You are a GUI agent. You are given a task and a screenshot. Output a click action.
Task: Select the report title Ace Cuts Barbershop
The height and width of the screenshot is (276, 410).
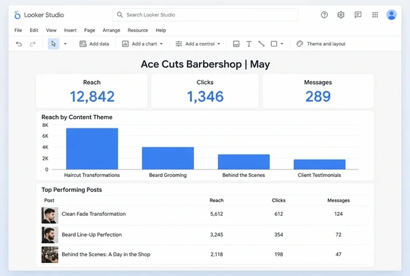pyautogui.click(x=206, y=64)
